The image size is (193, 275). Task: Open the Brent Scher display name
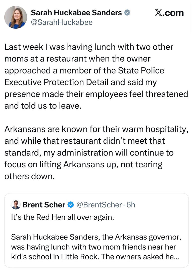click(44, 205)
